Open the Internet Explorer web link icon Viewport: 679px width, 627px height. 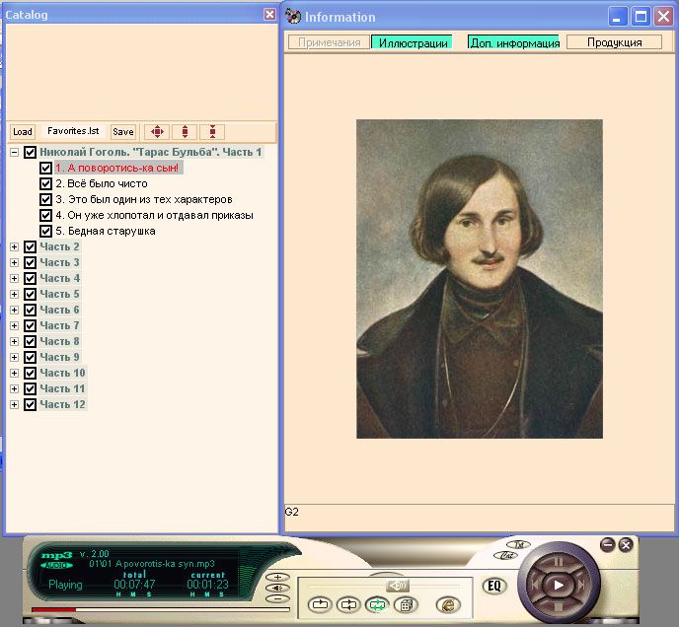447,605
